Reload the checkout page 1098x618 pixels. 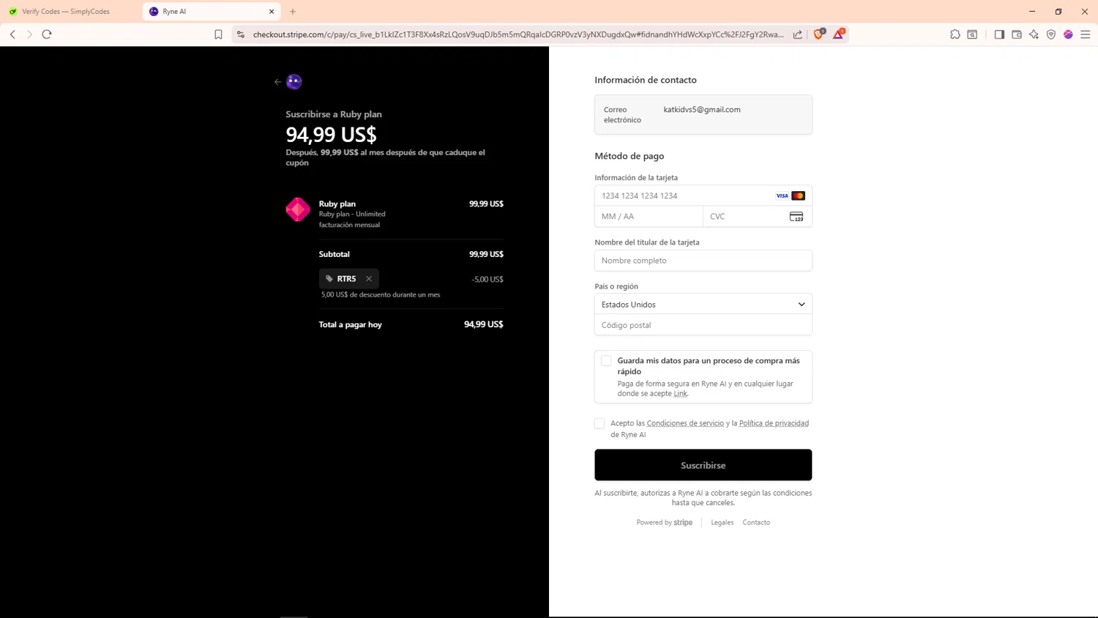(x=47, y=34)
